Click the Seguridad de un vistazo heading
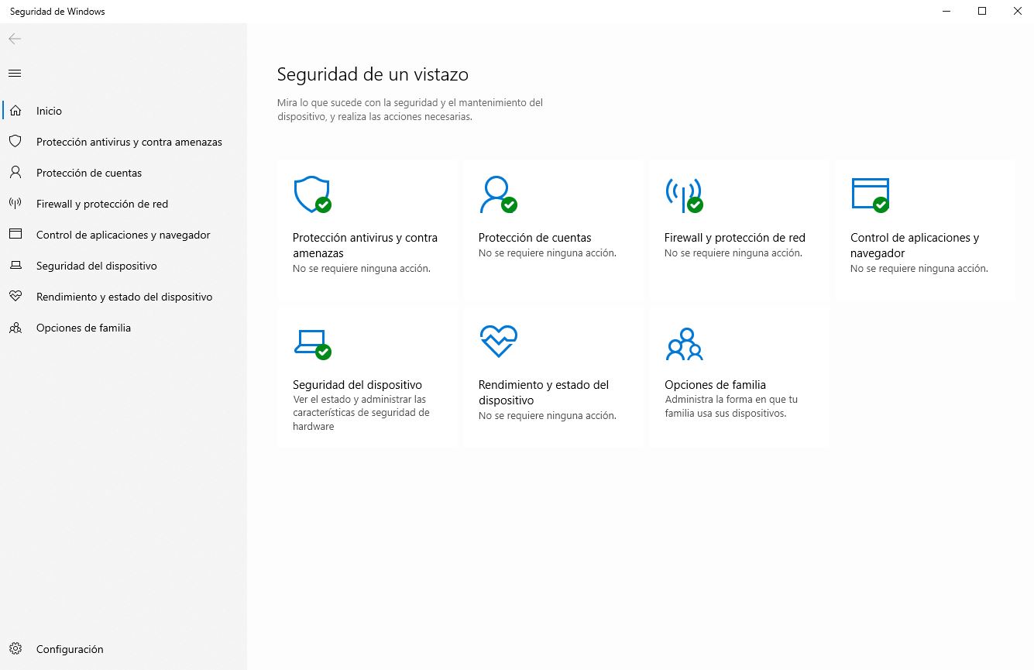The height and width of the screenshot is (670, 1034). click(373, 74)
